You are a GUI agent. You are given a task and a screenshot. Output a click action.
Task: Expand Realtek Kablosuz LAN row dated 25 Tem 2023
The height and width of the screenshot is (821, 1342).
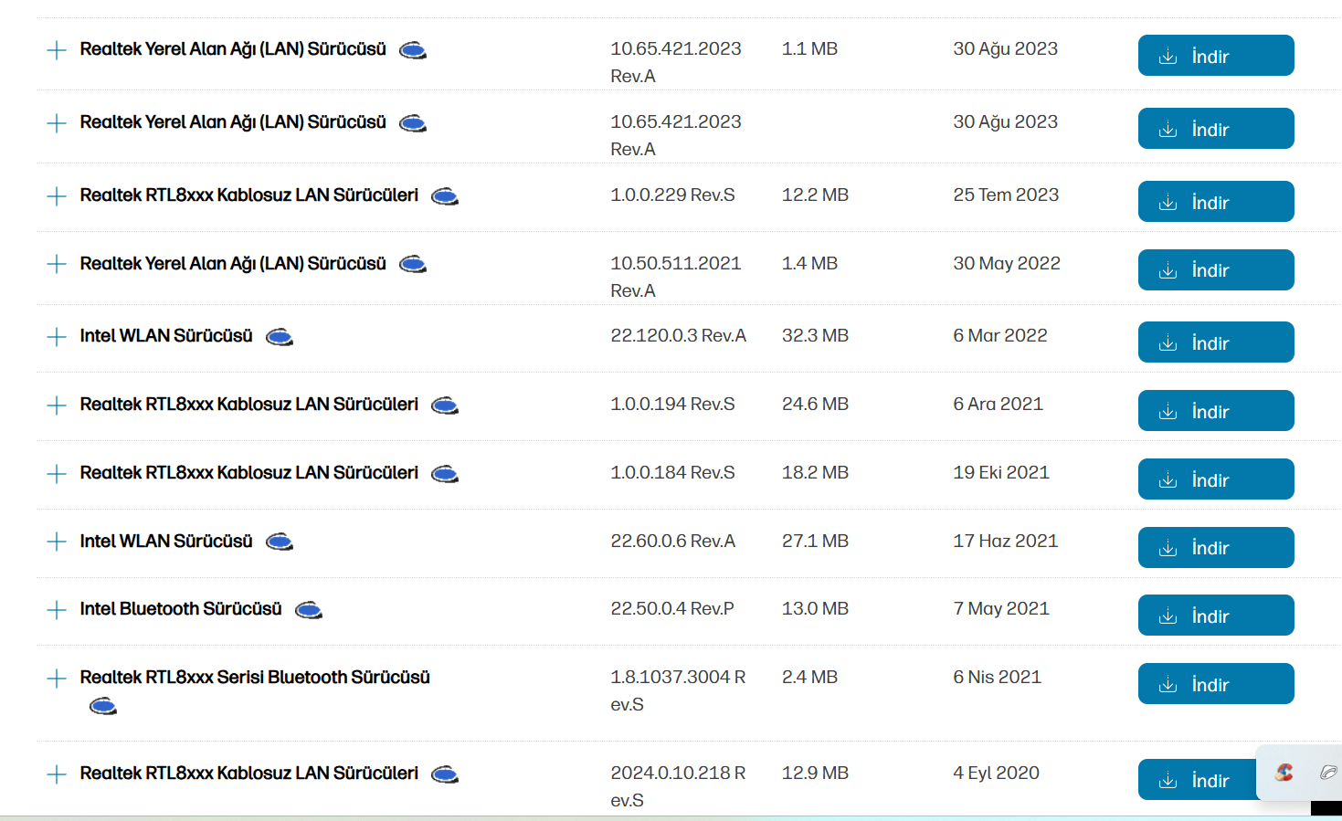pyautogui.click(x=57, y=196)
